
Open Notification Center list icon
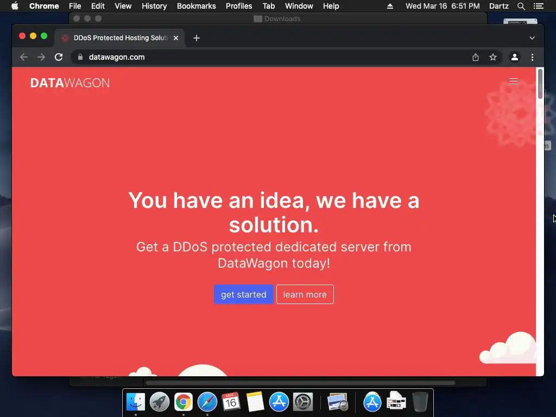(x=538, y=6)
